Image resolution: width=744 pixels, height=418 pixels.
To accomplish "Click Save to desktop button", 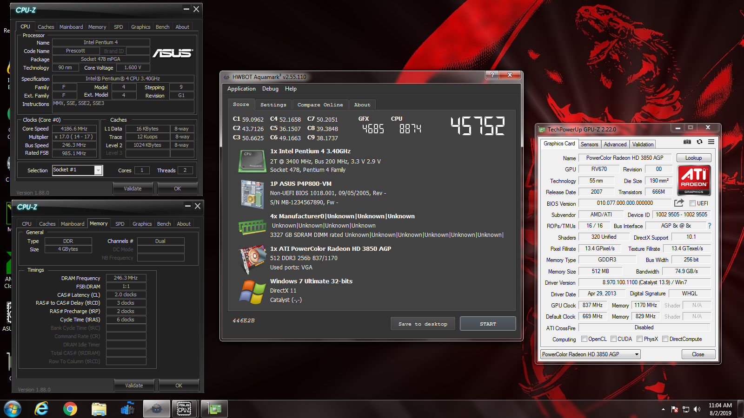I will coord(423,324).
